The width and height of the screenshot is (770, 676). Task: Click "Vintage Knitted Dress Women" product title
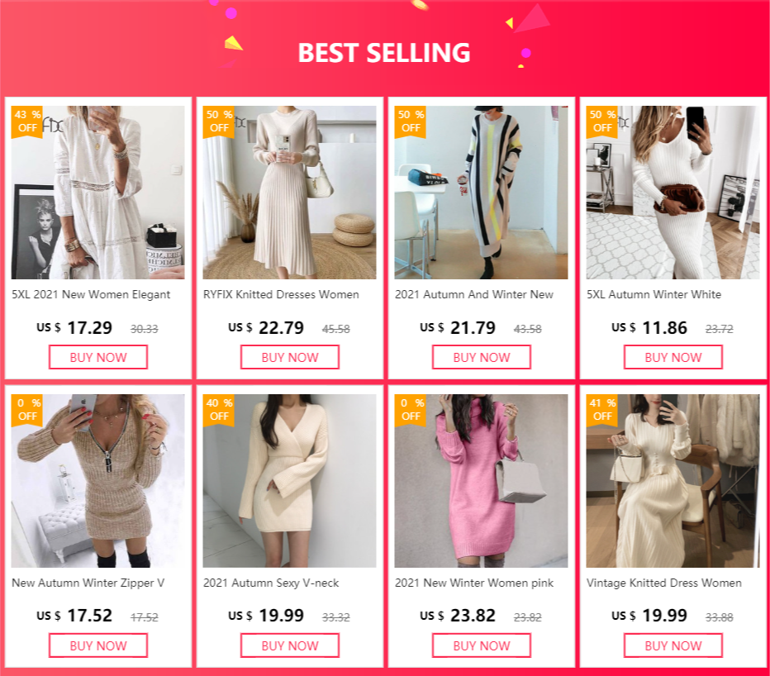(664, 583)
